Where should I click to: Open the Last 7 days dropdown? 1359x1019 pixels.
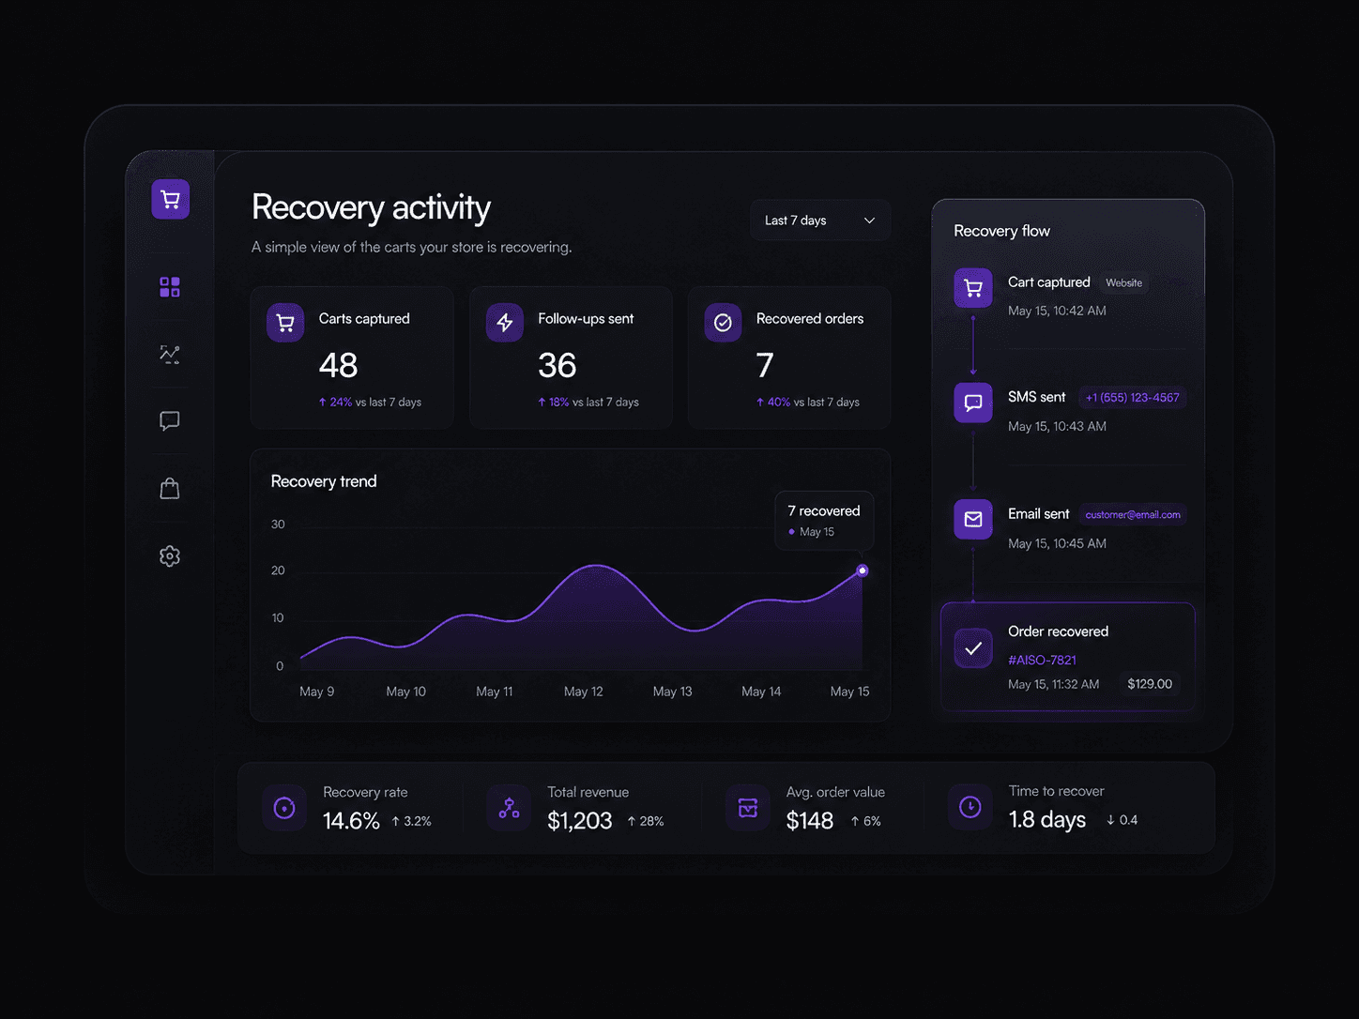820,221
